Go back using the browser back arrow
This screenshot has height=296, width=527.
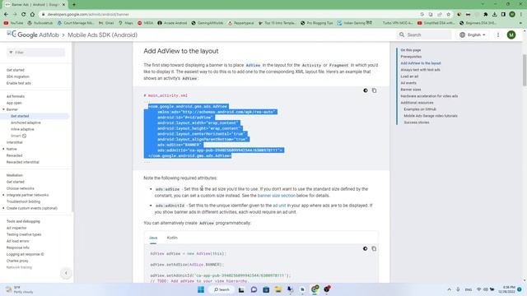pyautogui.click(x=6, y=15)
